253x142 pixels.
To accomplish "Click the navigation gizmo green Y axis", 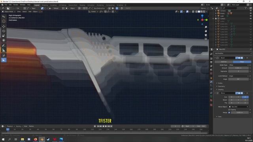I will [x=206, y=20].
